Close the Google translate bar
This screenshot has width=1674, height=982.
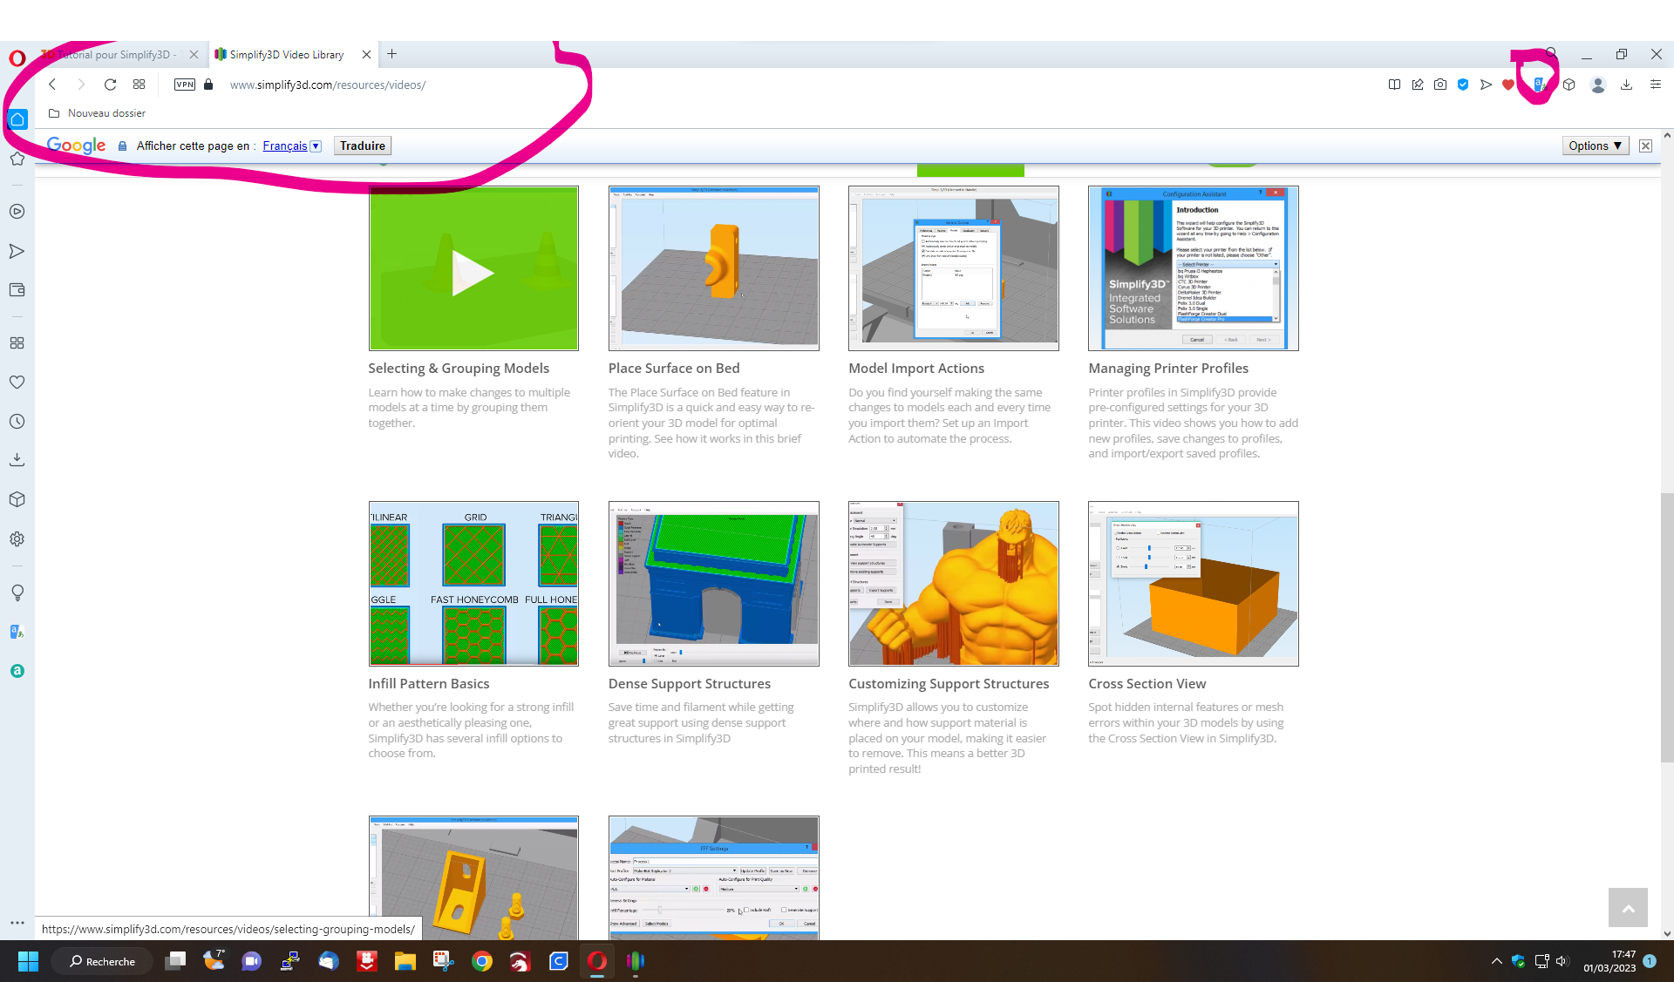1645,146
